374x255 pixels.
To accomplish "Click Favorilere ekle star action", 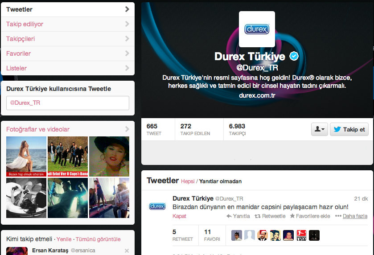I will point(310,216).
